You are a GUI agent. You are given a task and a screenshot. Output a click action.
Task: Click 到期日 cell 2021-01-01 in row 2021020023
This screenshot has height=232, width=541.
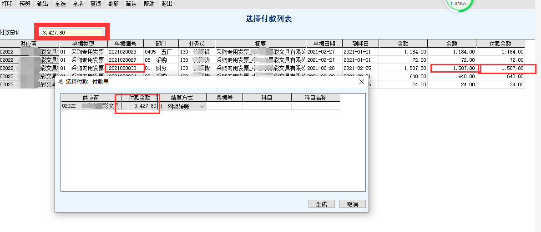360,52
